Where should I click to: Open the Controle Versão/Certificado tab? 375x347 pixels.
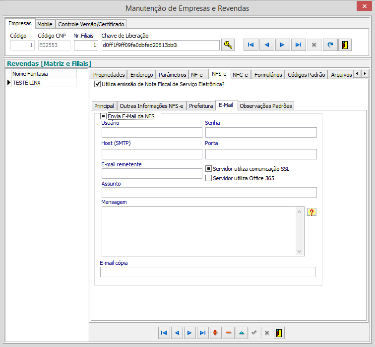(92, 24)
